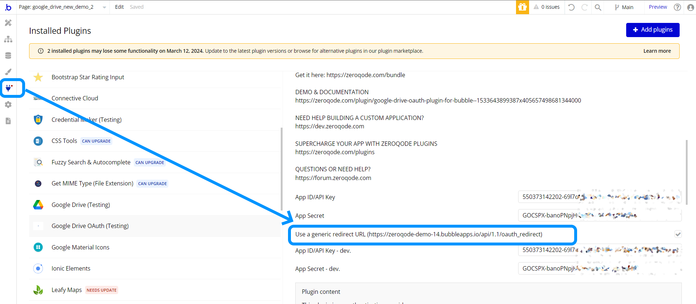Click the DEMO & DOCUMENTATION URL text
696x304 pixels.
click(x=438, y=100)
